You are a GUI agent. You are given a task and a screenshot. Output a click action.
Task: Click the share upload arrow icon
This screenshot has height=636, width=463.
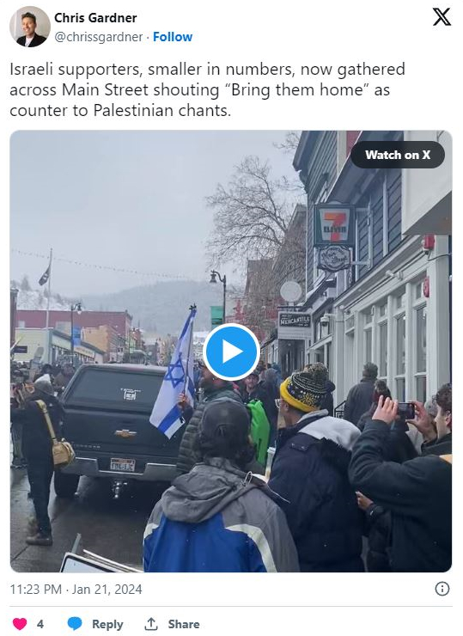151,624
